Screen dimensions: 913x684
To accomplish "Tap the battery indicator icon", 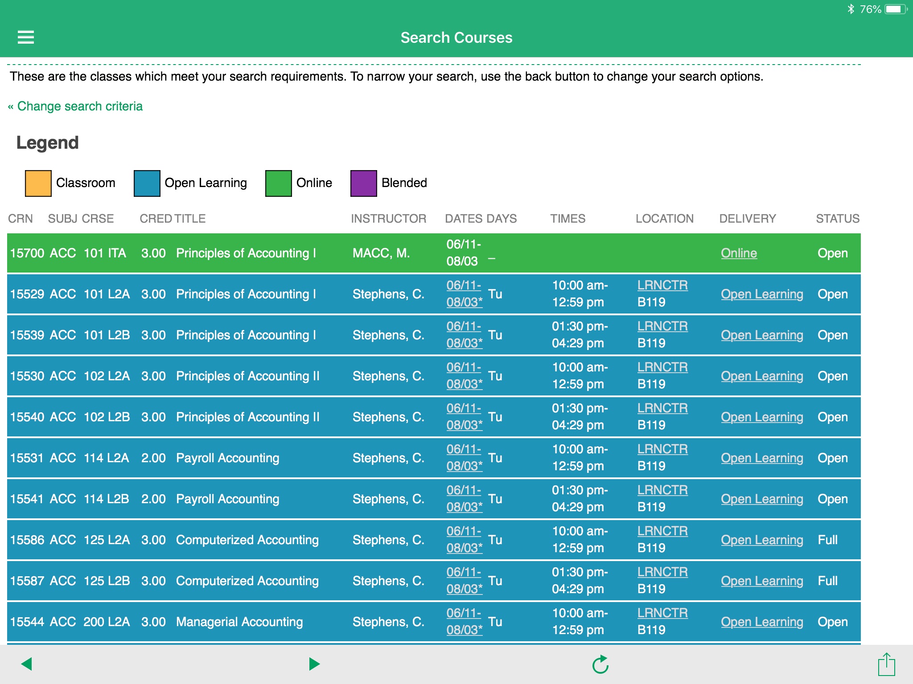I will point(896,9).
